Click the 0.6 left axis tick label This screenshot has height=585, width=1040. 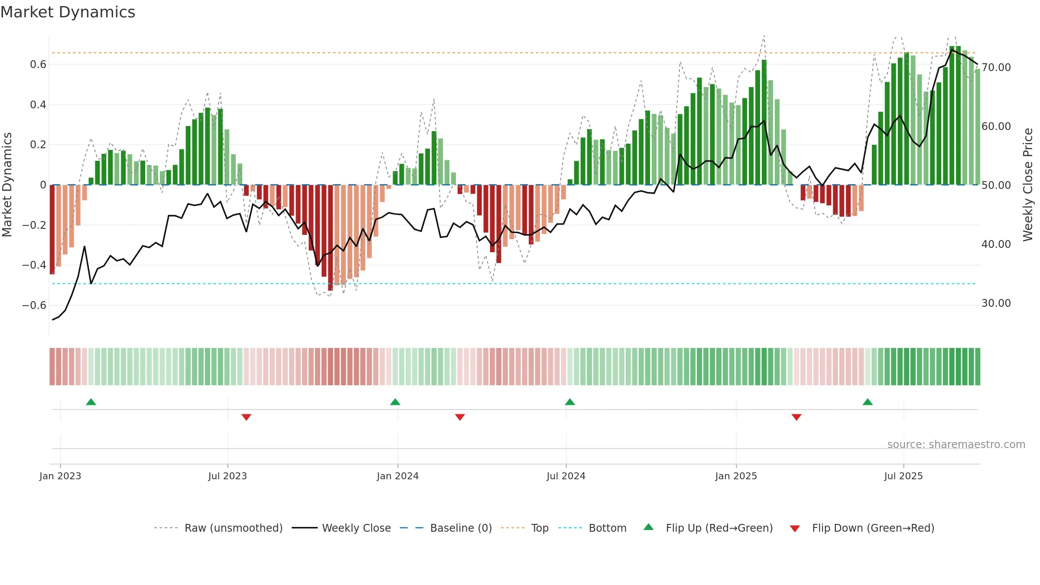(x=38, y=65)
